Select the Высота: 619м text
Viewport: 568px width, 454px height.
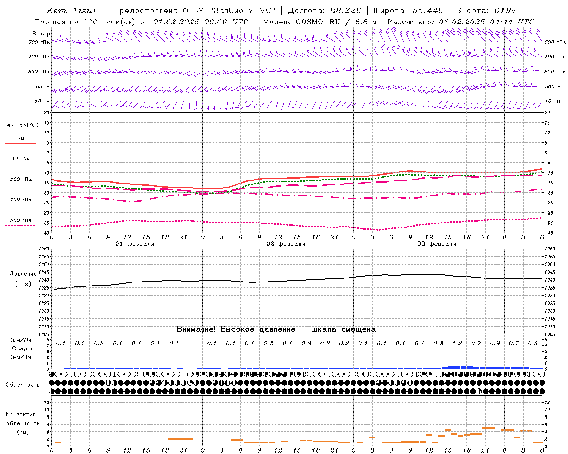point(486,11)
